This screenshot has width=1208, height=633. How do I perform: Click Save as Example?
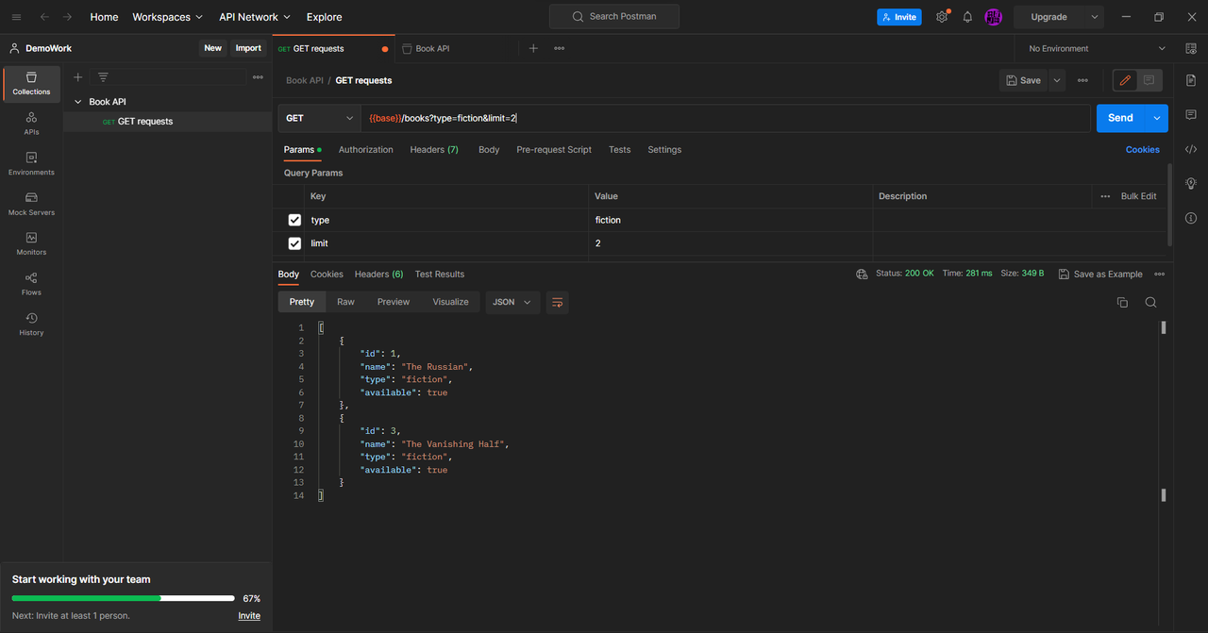tap(1100, 274)
